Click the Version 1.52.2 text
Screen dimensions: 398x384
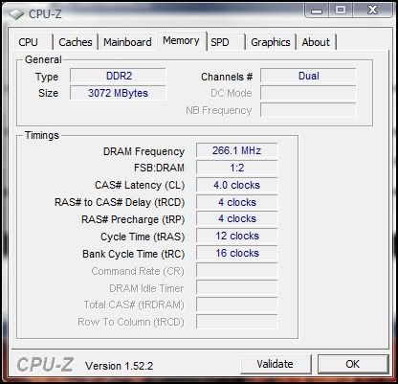[x=119, y=366]
